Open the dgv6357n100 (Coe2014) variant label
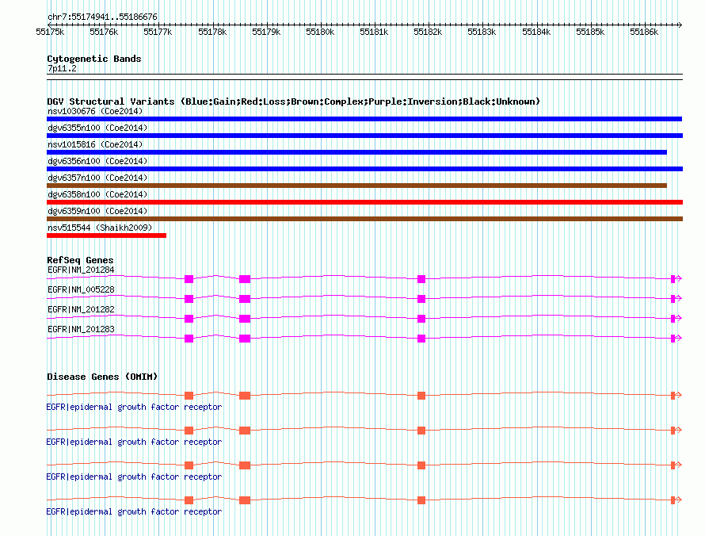 pos(97,178)
